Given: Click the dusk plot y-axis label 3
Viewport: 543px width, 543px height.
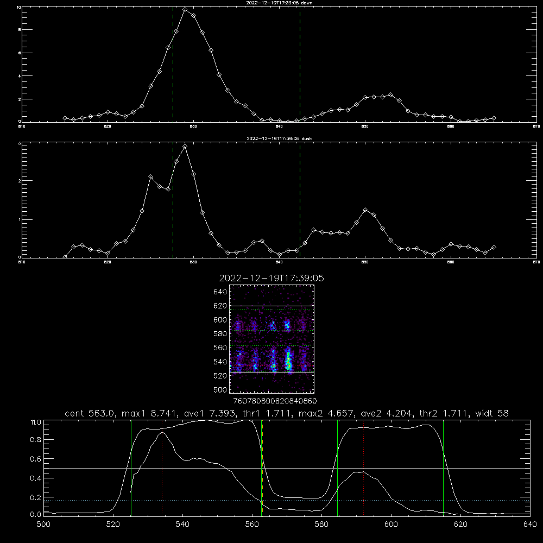Looking at the screenshot, I should click(x=20, y=143).
